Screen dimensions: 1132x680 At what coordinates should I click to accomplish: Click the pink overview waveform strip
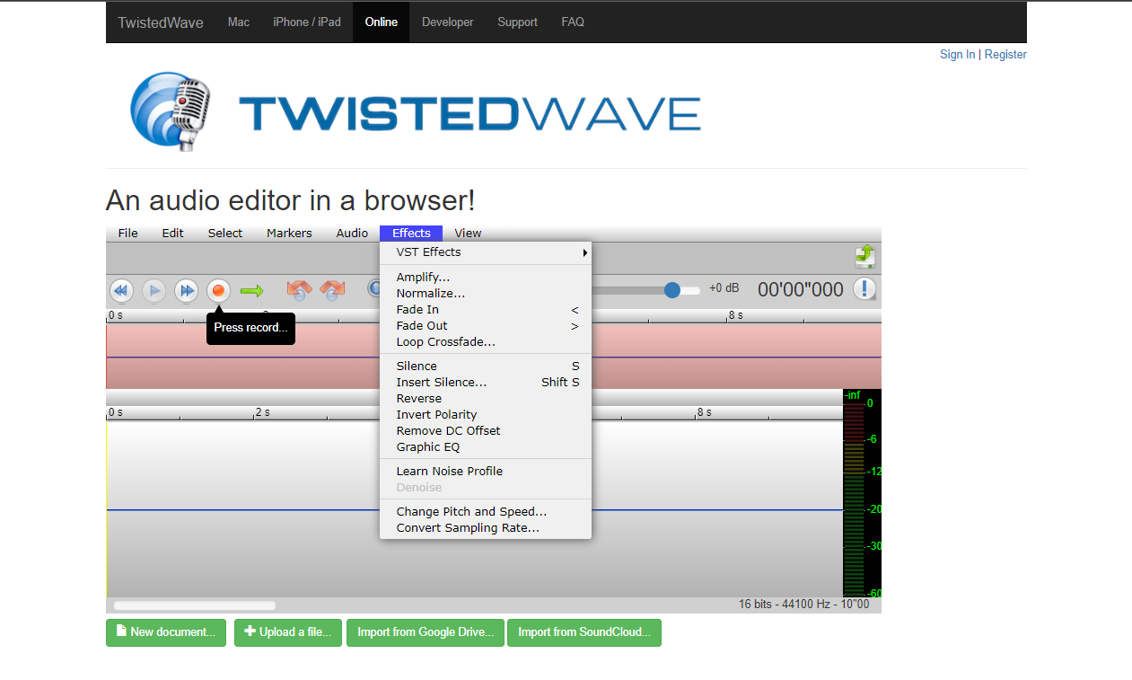[x=494, y=357]
